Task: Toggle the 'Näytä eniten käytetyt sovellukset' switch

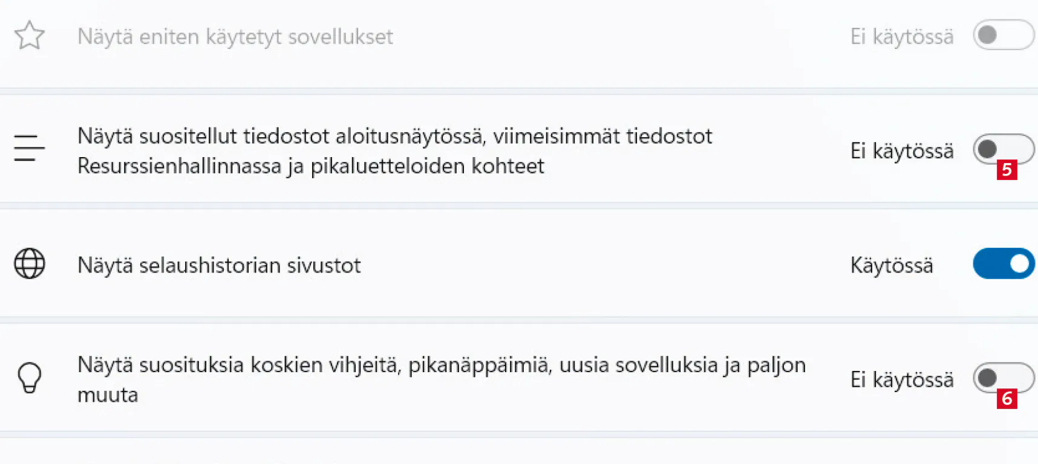Action: (x=1003, y=35)
